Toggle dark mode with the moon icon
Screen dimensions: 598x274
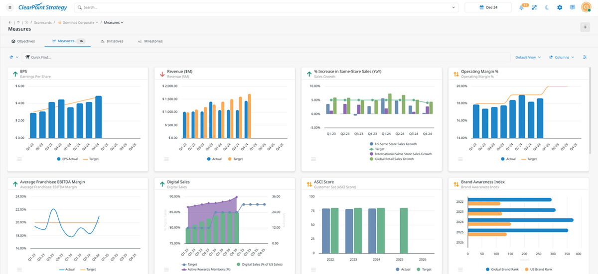point(547,7)
